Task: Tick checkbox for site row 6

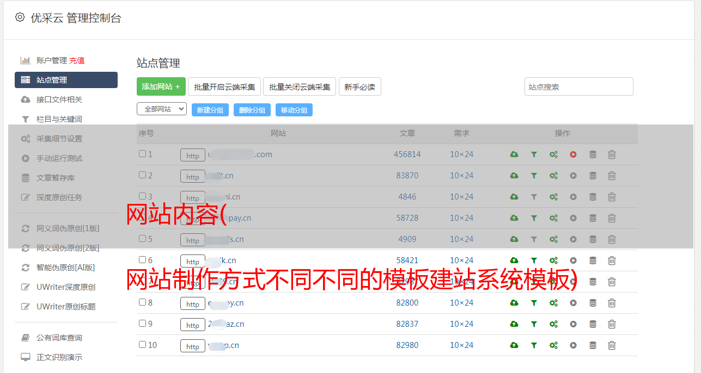Action: [142, 260]
